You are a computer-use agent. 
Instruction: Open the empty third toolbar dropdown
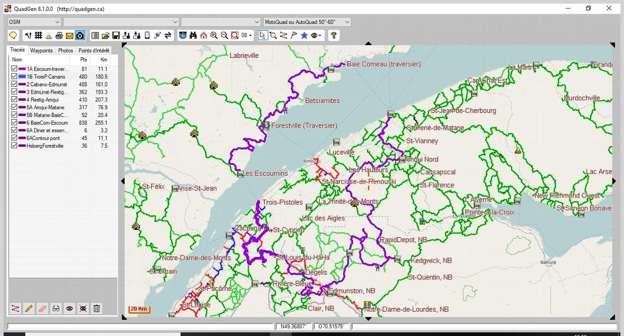click(221, 22)
